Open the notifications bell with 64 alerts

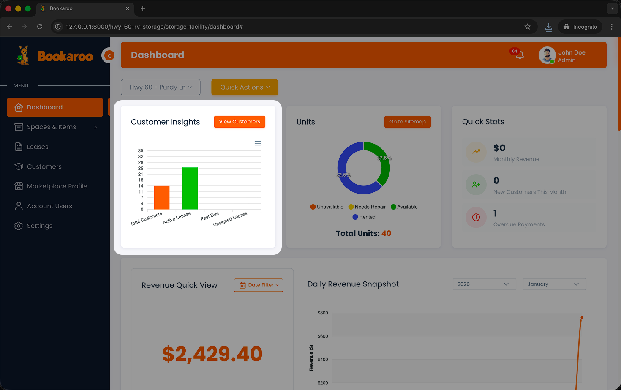click(519, 55)
